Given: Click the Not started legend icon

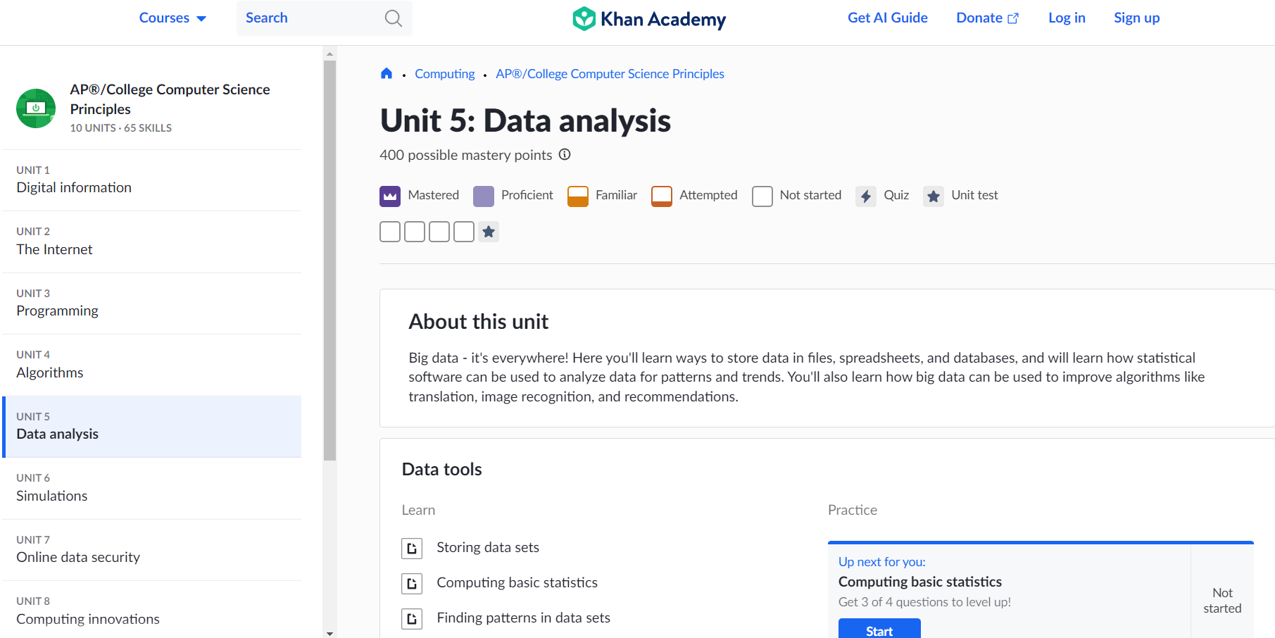Looking at the screenshot, I should click(x=762, y=196).
